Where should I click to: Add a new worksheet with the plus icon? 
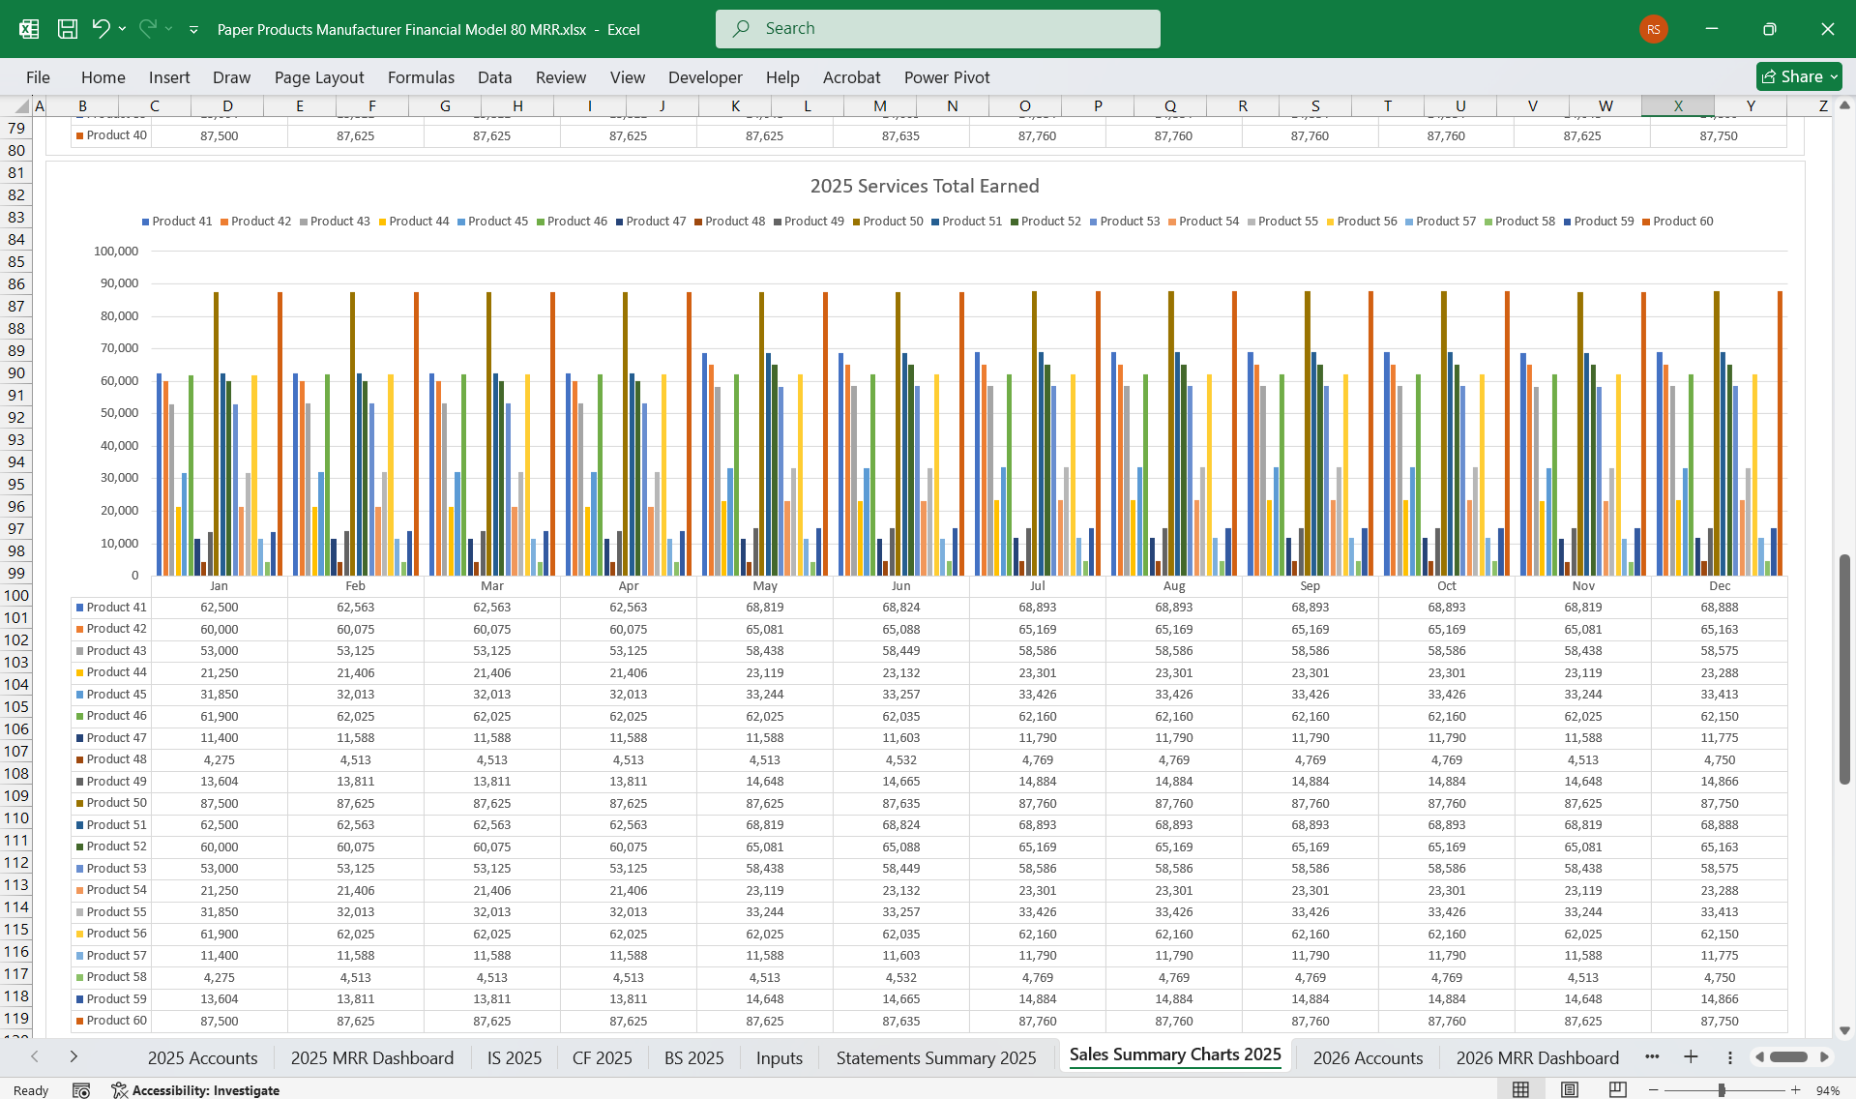click(1691, 1057)
